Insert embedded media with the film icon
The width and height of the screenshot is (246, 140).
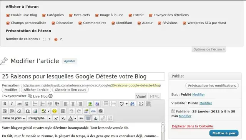click(63, 111)
